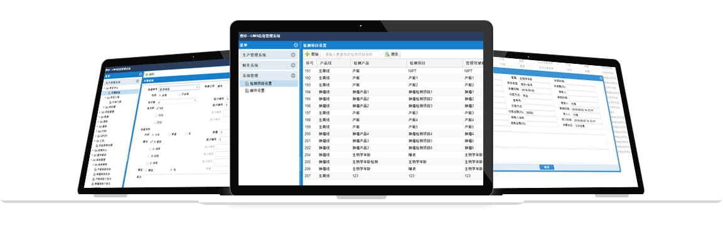Click the green plus 增加 add icon
Image resolution: width=723 pixels, height=228 pixels.
pyautogui.click(x=308, y=54)
